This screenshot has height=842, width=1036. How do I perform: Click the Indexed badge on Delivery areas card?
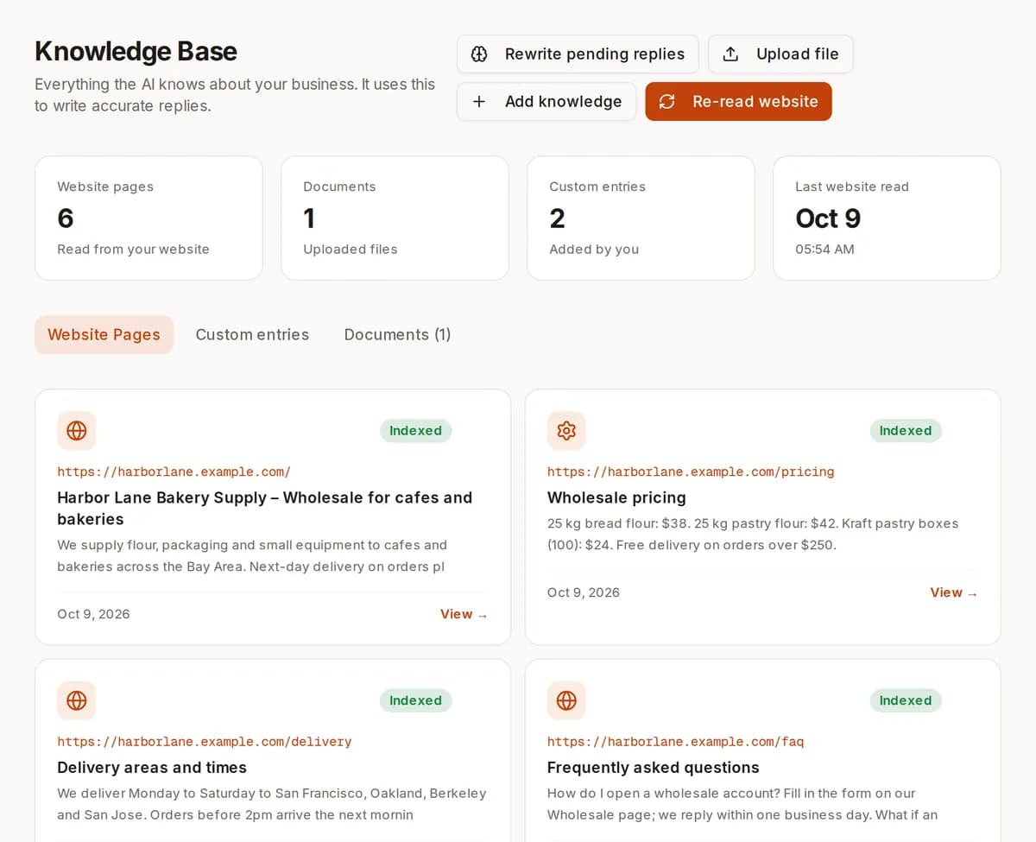click(415, 700)
